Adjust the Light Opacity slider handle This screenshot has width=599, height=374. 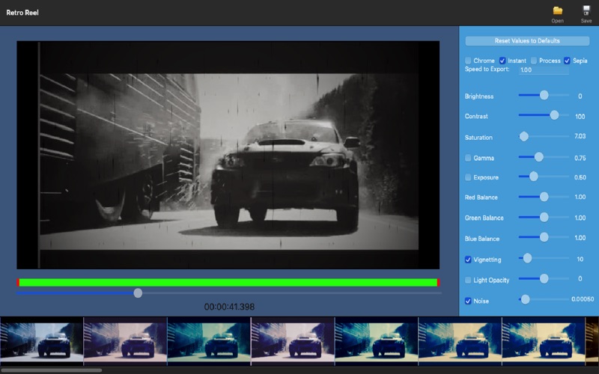544,279
